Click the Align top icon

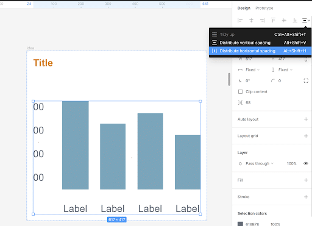273,20
